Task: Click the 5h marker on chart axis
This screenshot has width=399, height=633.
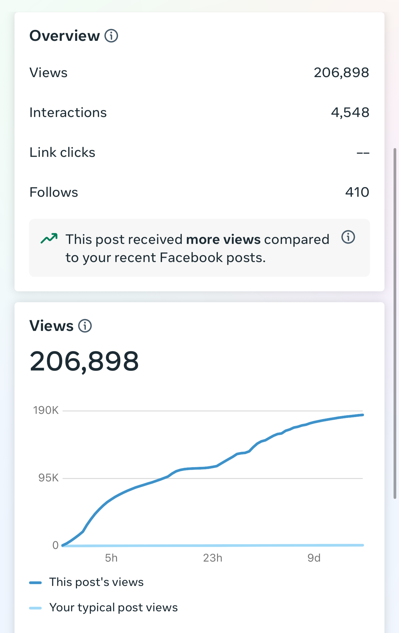Action: [111, 558]
